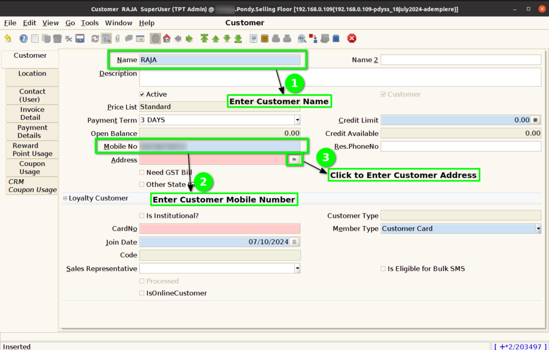Jump to Last record with the bottom arrow icon

[239, 39]
